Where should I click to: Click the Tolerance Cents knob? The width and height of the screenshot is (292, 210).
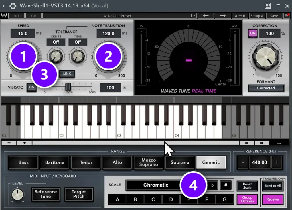click(x=56, y=56)
